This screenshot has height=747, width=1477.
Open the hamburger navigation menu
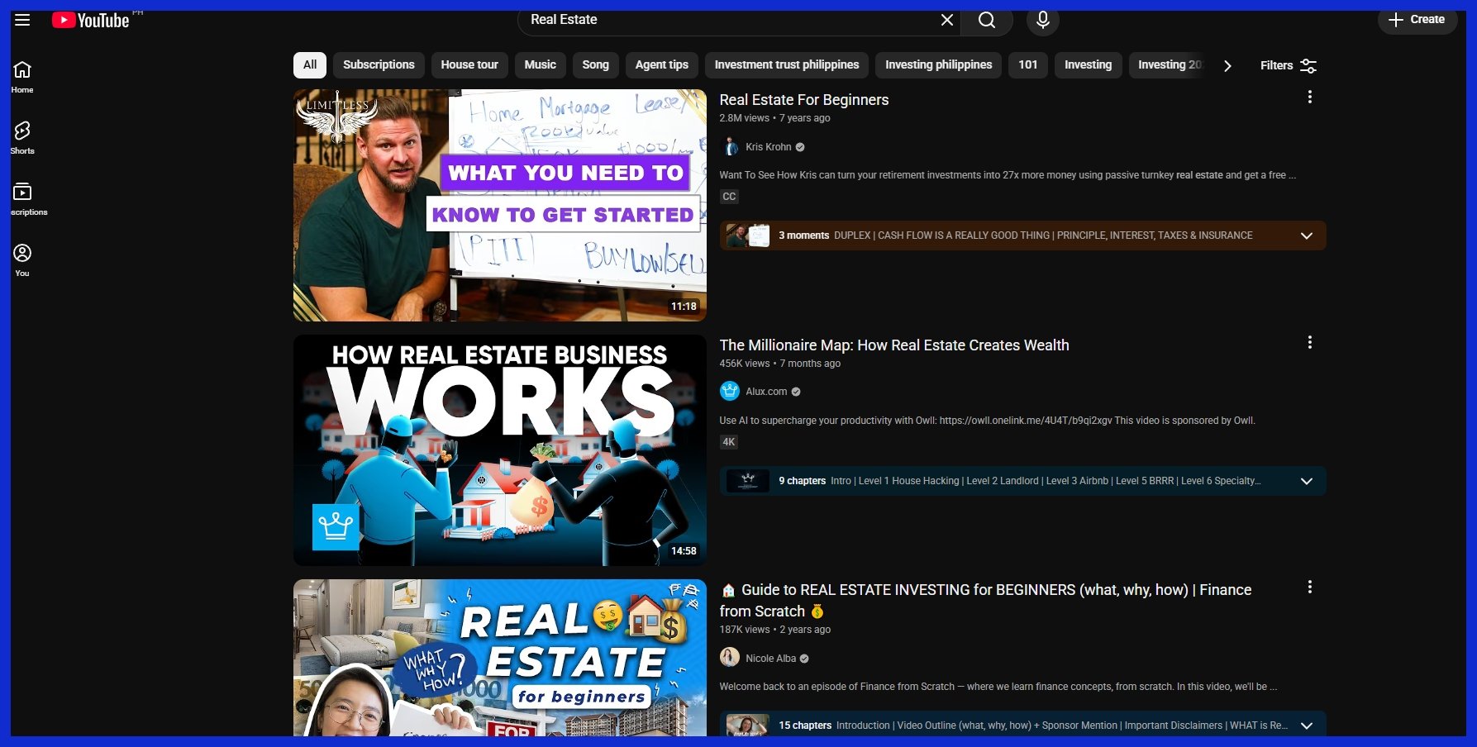(x=22, y=20)
